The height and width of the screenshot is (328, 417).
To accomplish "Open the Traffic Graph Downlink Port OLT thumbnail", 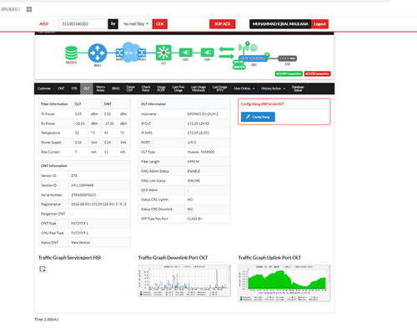I will point(184,281).
